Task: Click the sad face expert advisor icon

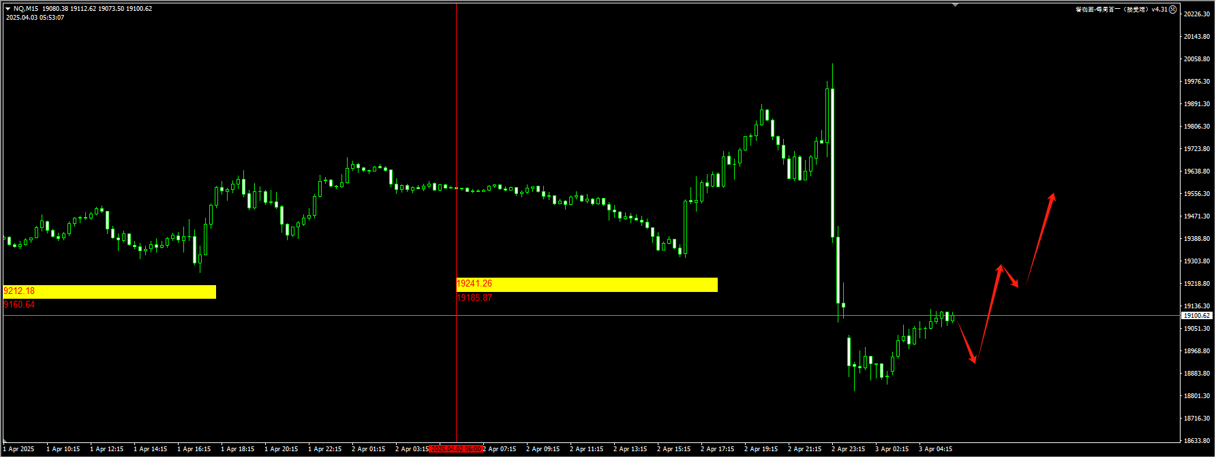Action: pos(1173,10)
